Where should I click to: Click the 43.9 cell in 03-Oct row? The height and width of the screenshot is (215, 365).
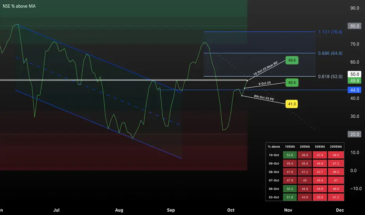point(320,197)
